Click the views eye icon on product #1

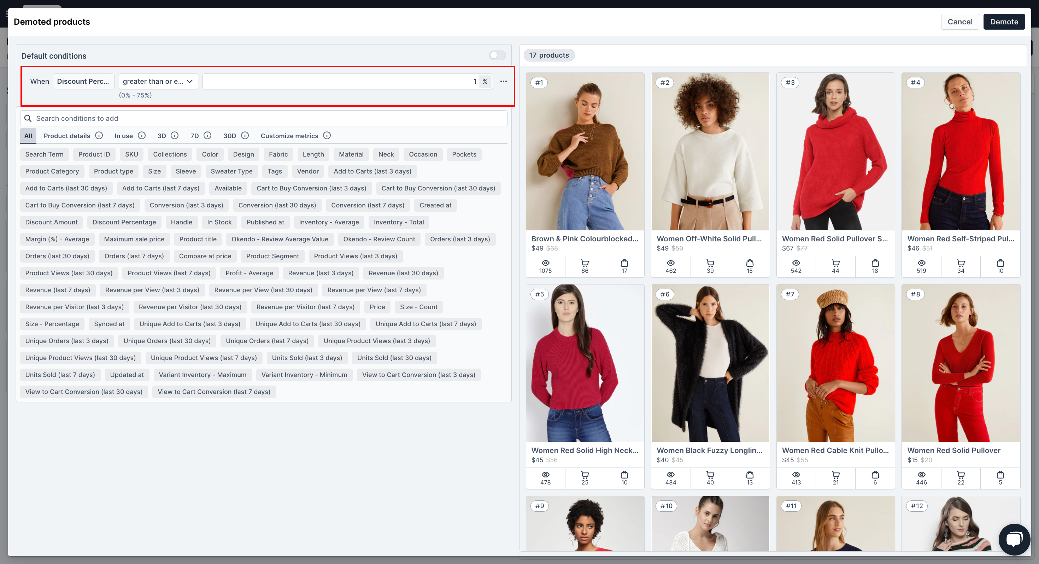[545, 263]
